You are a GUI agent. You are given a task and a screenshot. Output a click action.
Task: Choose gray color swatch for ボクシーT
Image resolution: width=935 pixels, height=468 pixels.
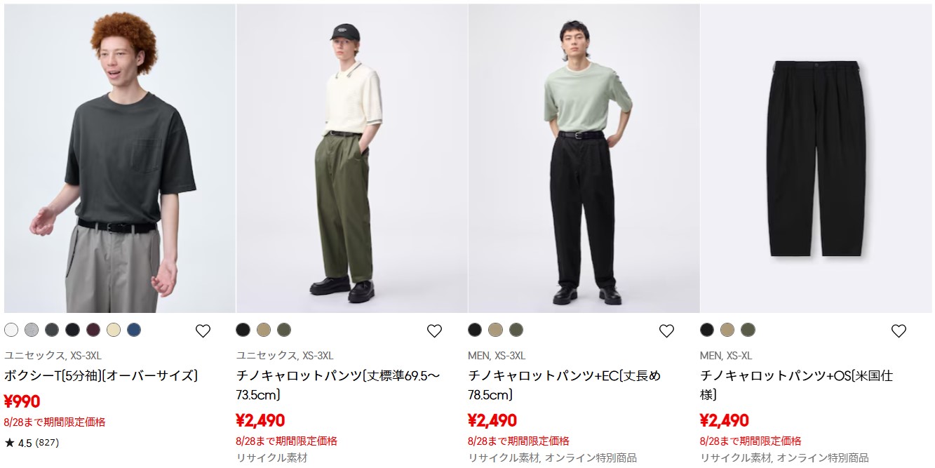(32, 330)
